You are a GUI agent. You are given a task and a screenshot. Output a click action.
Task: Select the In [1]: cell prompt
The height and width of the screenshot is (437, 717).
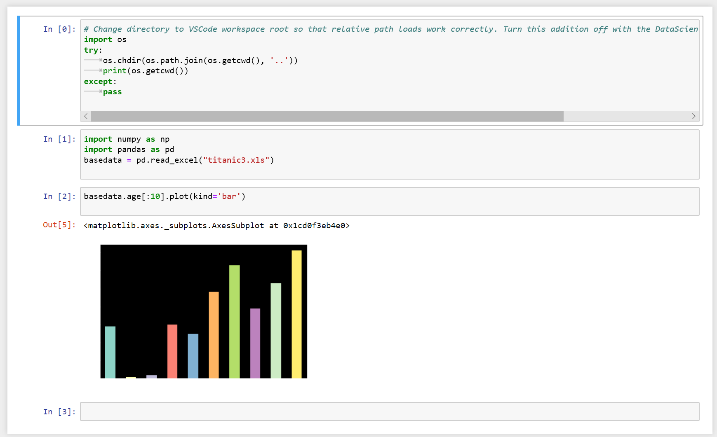[x=59, y=139]
